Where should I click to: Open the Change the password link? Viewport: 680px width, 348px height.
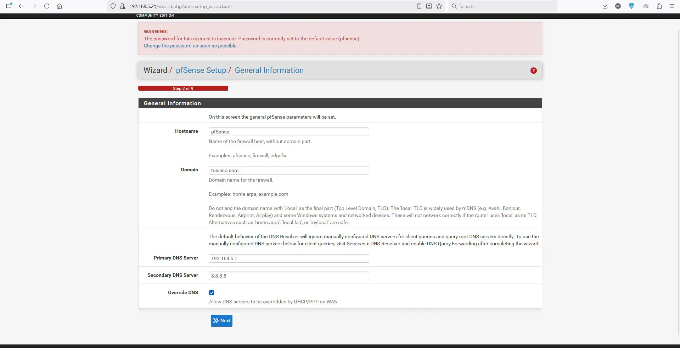[x=191, y=46]
